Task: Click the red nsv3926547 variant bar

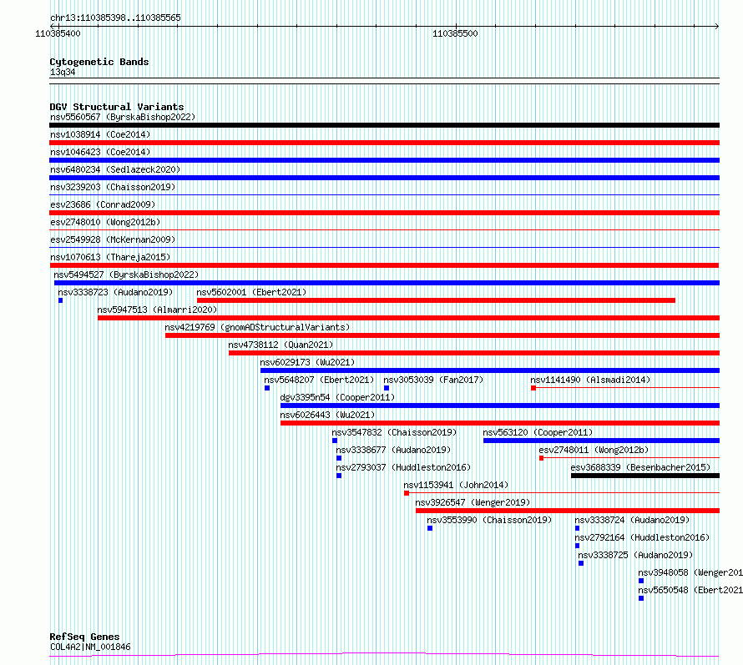Action: click(567, 511)
